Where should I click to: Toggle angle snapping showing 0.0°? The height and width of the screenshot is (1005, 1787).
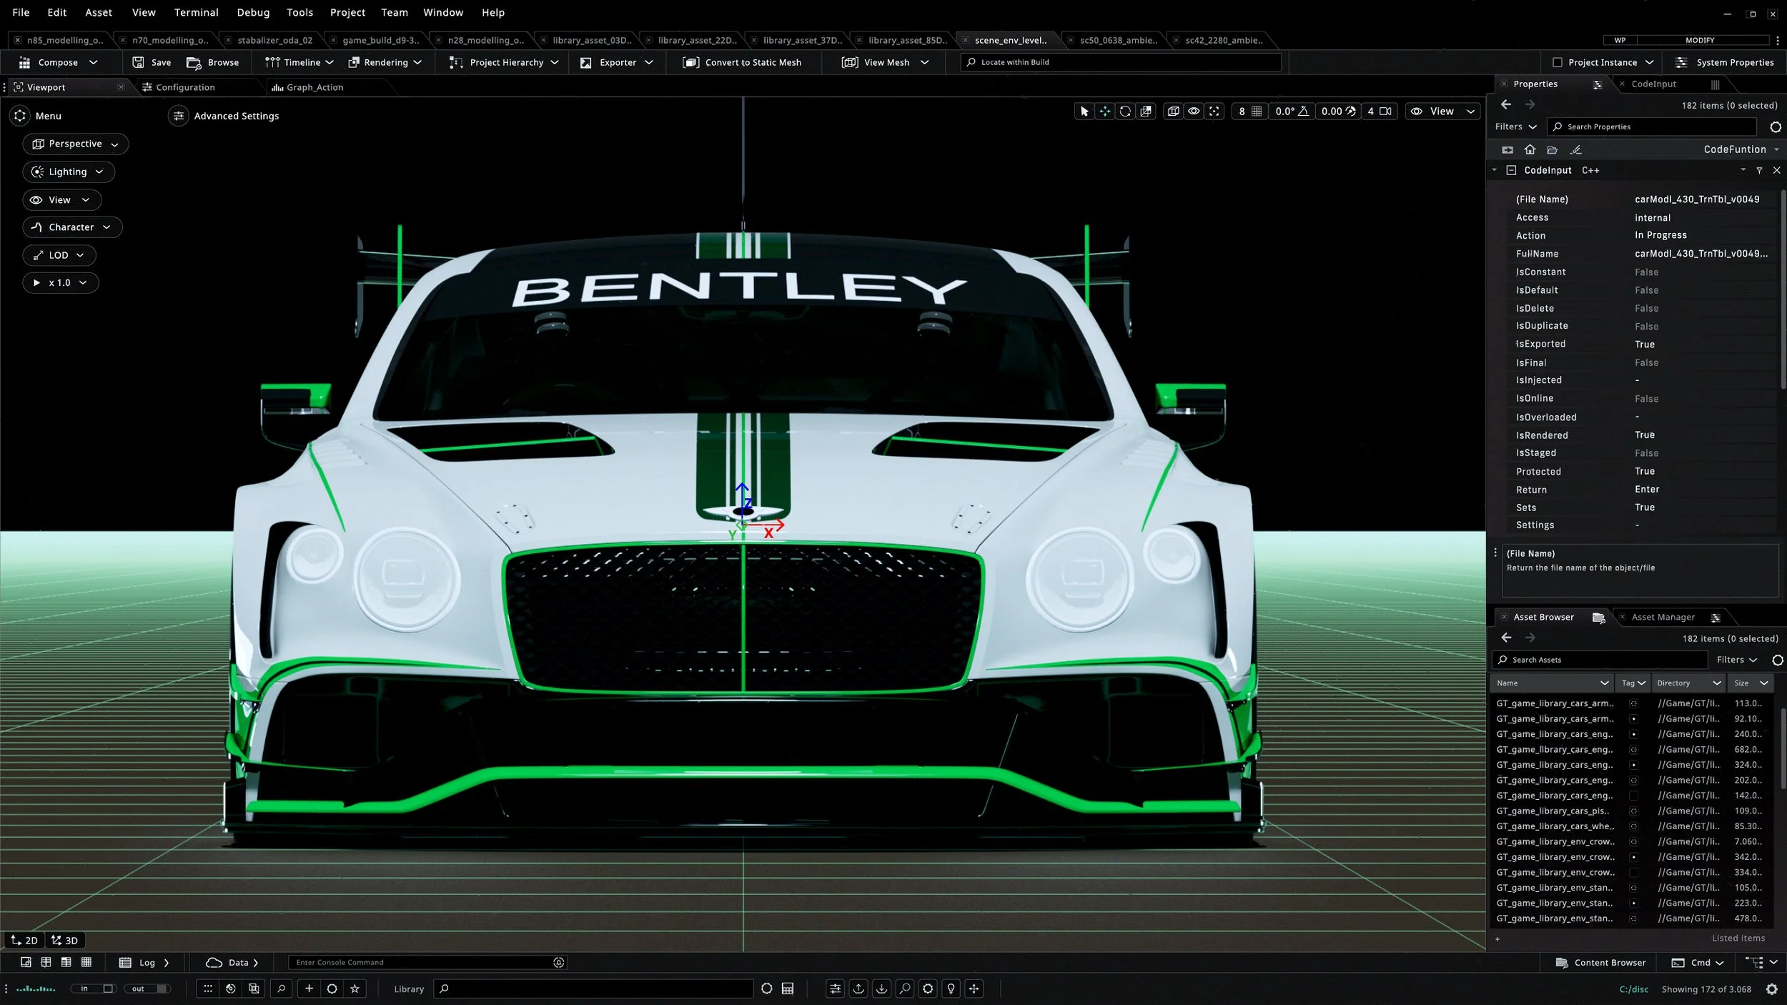[x=1291, y=112]
